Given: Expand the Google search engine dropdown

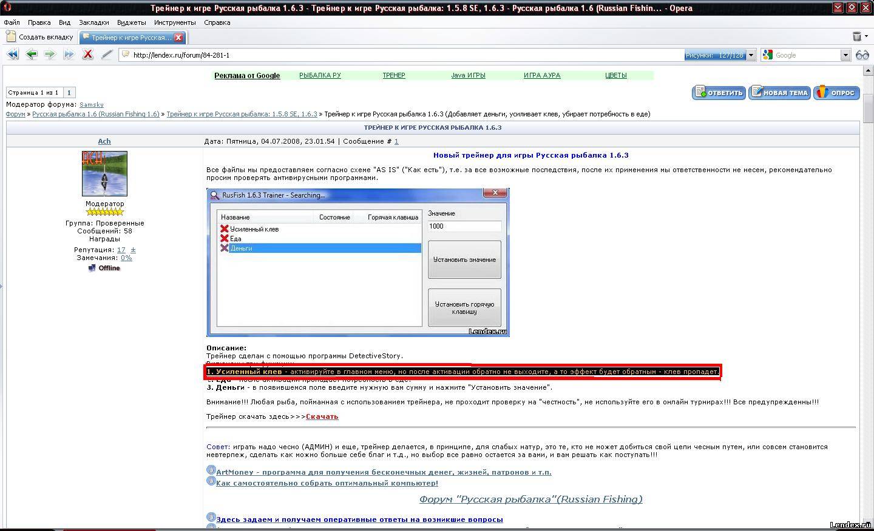Looking at the screenshot, I should 845,55.
